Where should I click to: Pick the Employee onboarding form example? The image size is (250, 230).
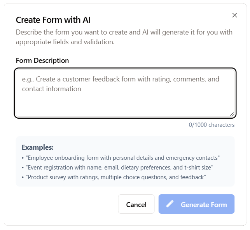coord(122,158)
